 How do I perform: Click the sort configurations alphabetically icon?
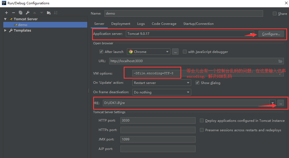point(56,12)
